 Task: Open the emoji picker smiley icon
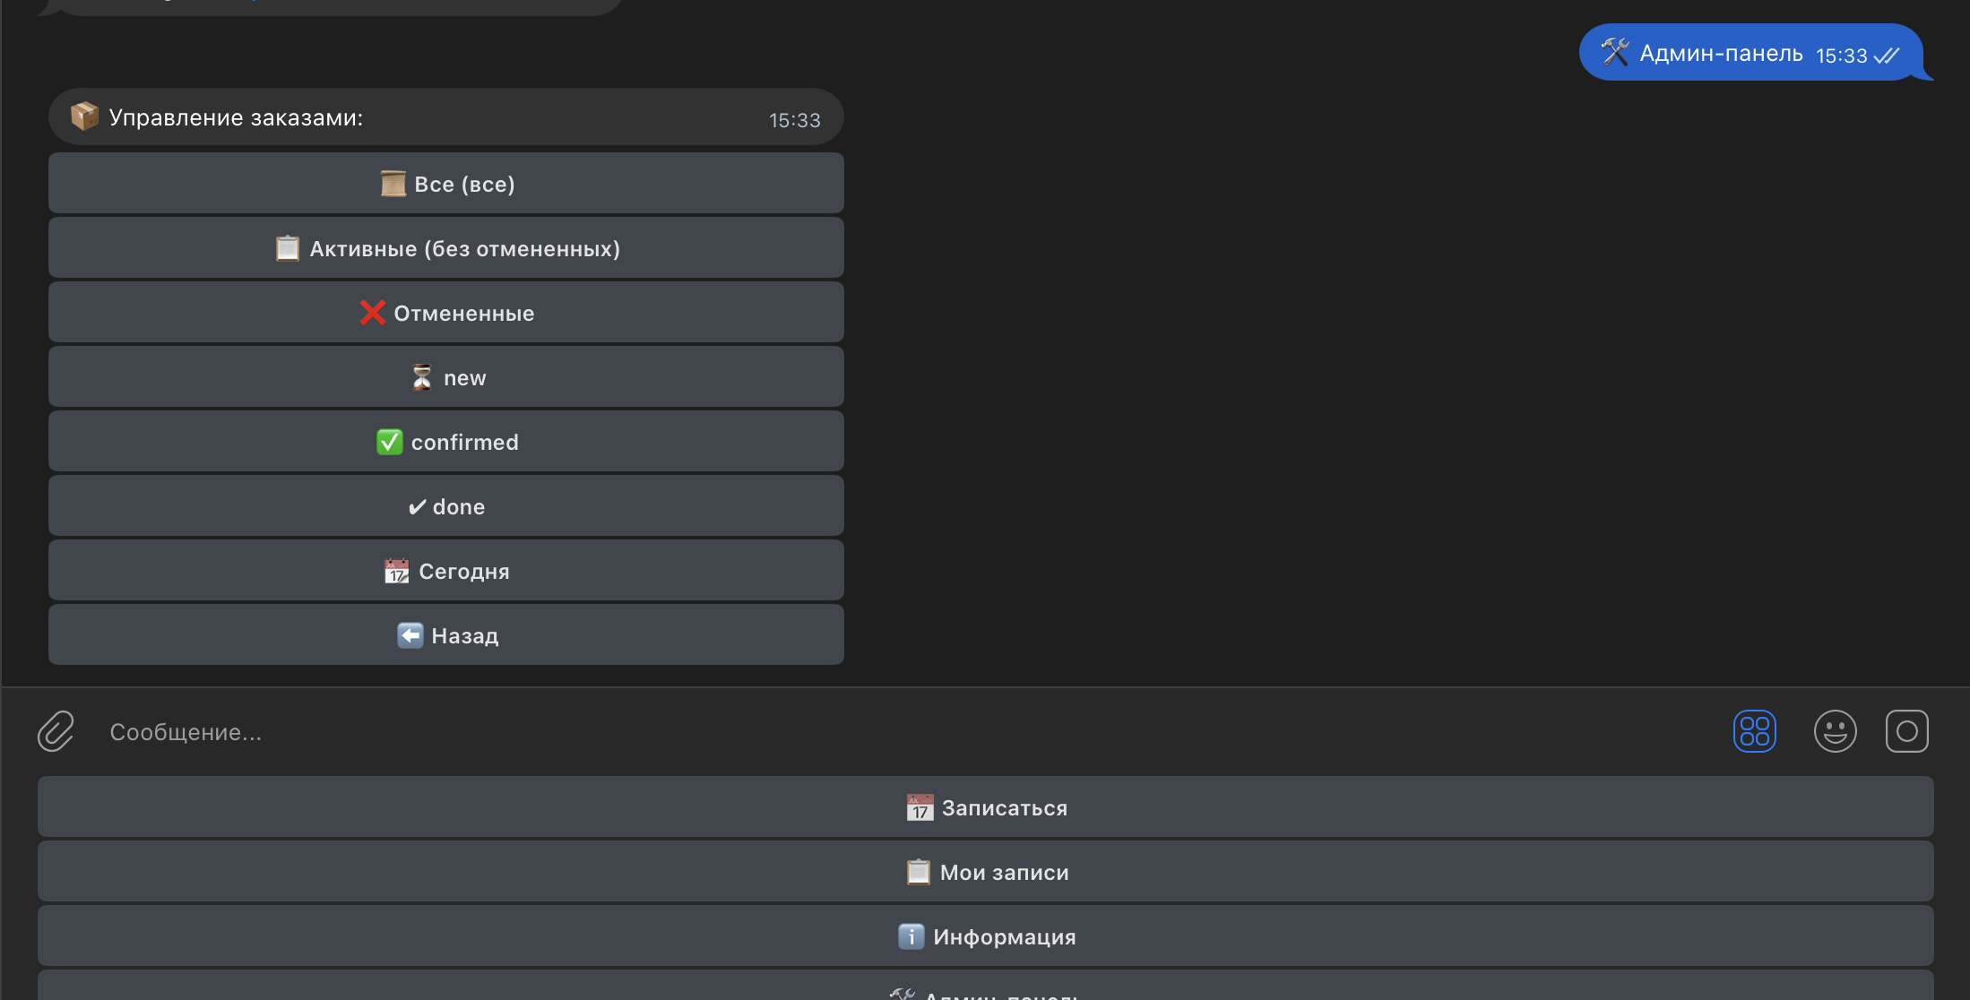(x=1835, y=731)
